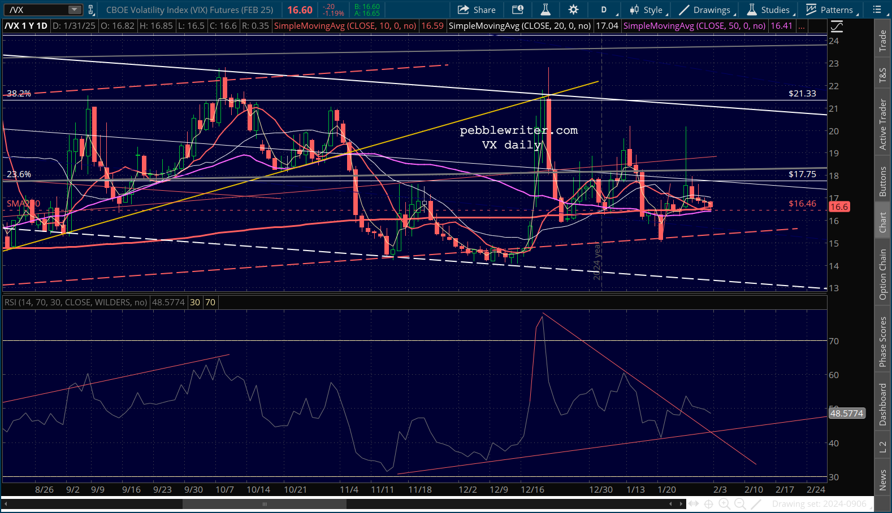
Task: Click the symbol description info icon
Action: 518,10
